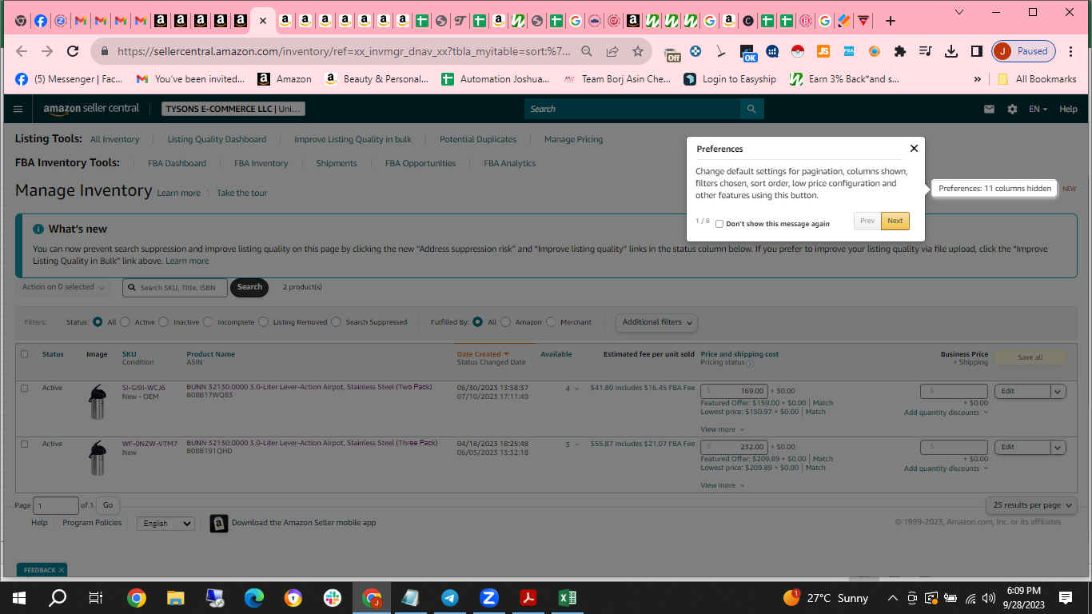Image resolution: width=1092 pixels, height=614 pixels.
Task: Open File Explorer from the taskbar
Action: coord(176,597)
